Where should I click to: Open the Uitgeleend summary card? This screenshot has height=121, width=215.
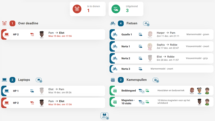point(126,9)
